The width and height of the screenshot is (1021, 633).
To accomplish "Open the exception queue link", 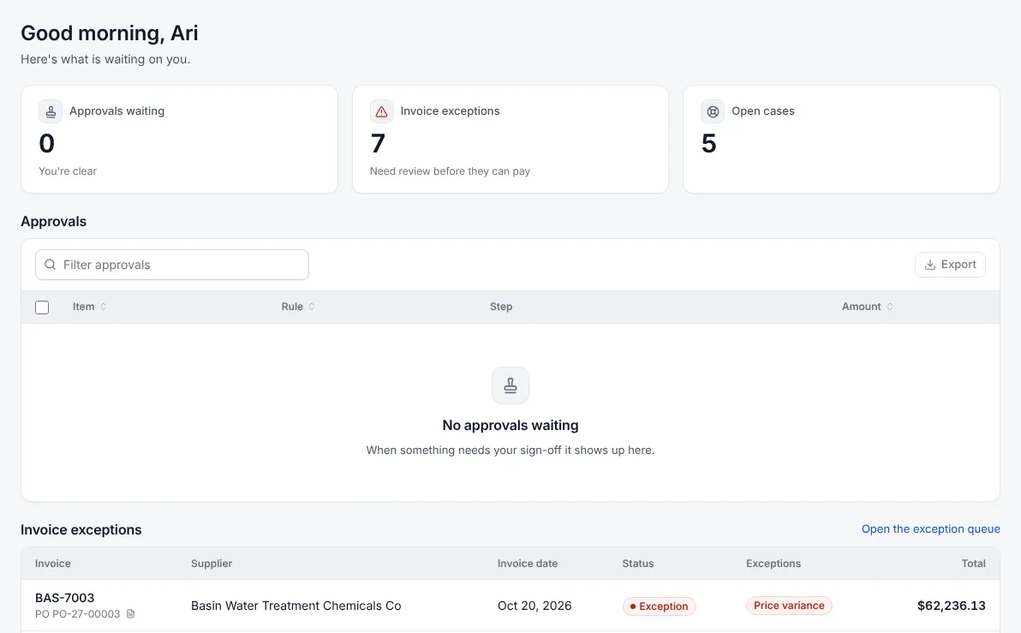I will click(x=930, y=528).
